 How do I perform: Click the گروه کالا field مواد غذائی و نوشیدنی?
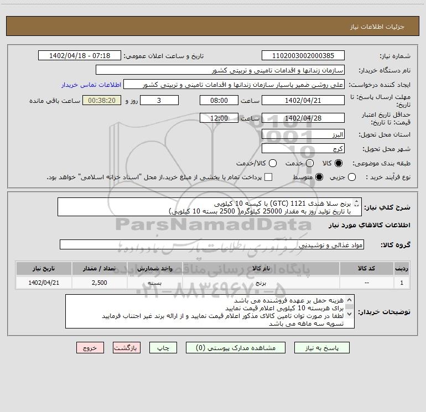click(212, 244)
